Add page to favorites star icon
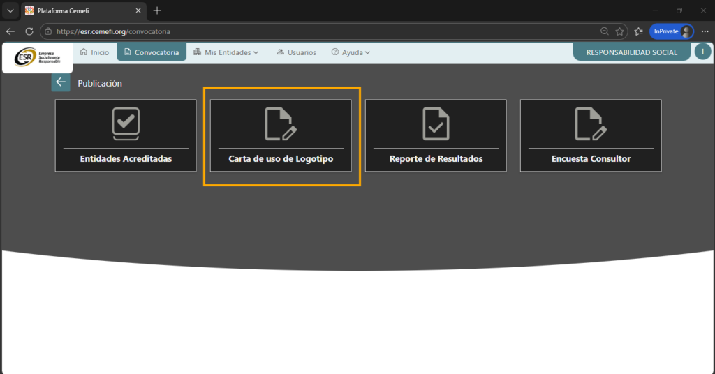This screenshot has width=715, height=374. 619,31
